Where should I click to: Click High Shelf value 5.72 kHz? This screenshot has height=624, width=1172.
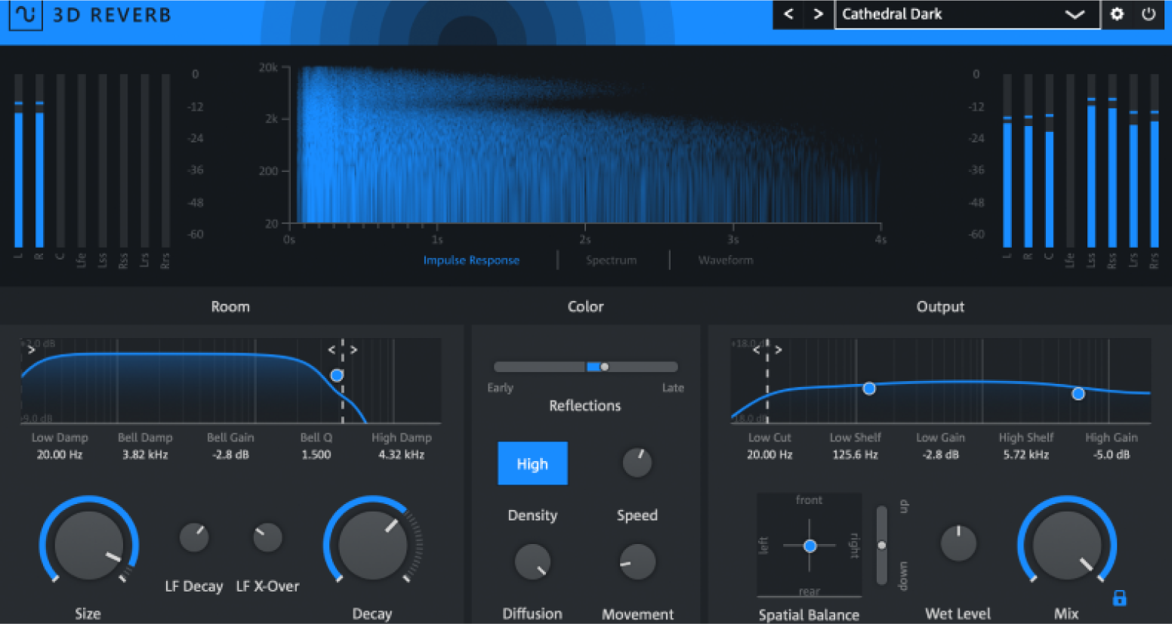coord(1025,454)
